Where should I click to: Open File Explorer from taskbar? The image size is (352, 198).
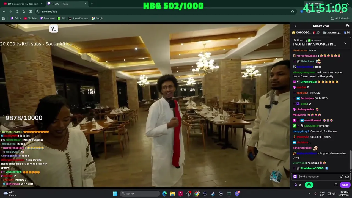172,194
